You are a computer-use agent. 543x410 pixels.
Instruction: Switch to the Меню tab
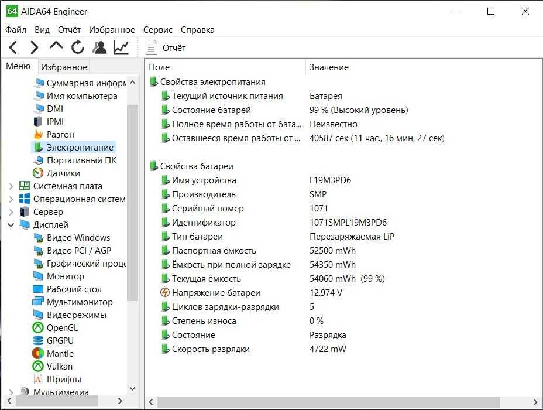[18, 66]
